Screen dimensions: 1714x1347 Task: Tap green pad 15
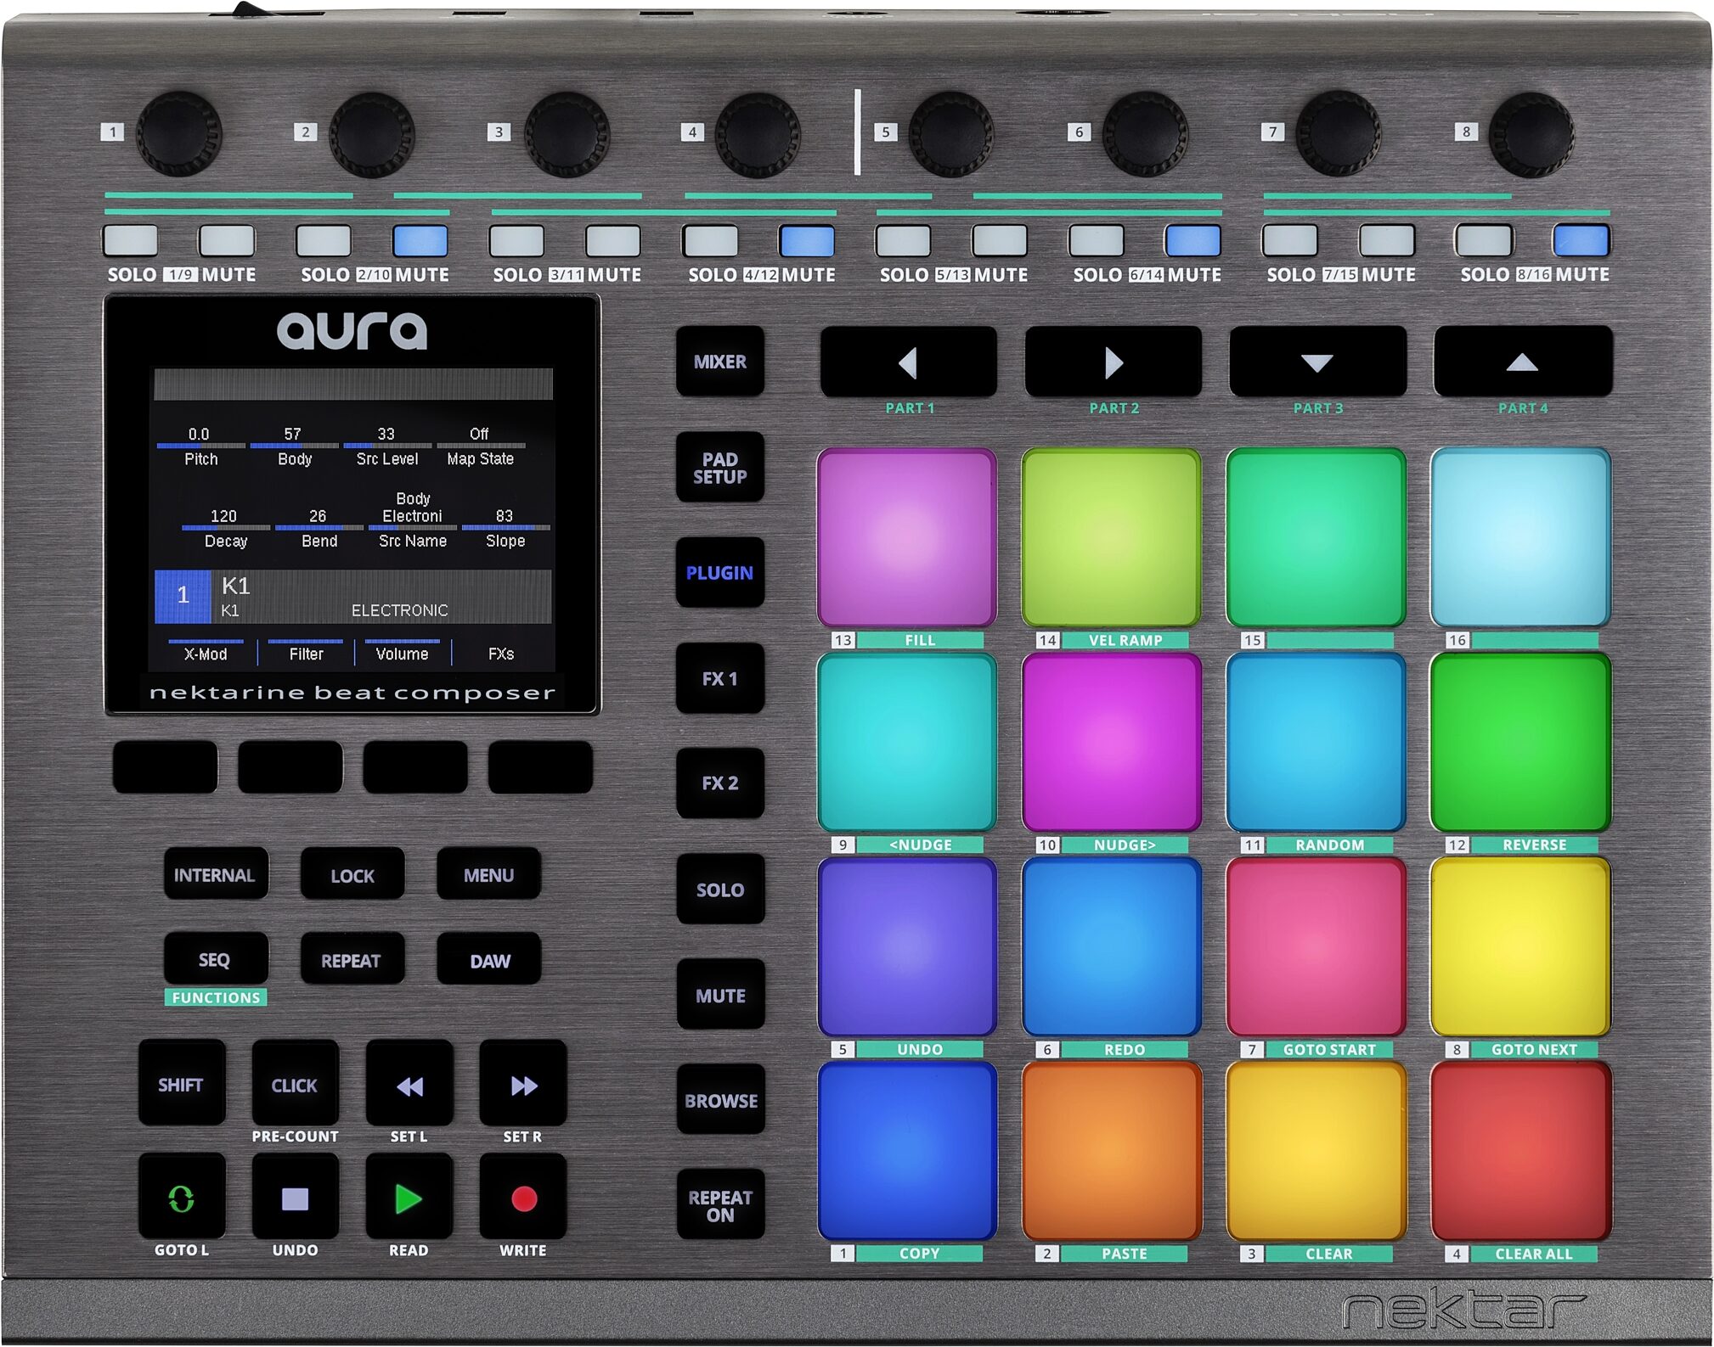(x=1317, y=537)
